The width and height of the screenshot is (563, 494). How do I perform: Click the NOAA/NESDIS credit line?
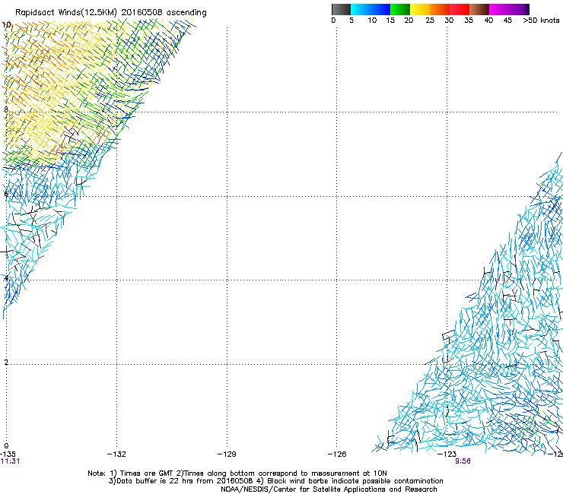(329, 489)
